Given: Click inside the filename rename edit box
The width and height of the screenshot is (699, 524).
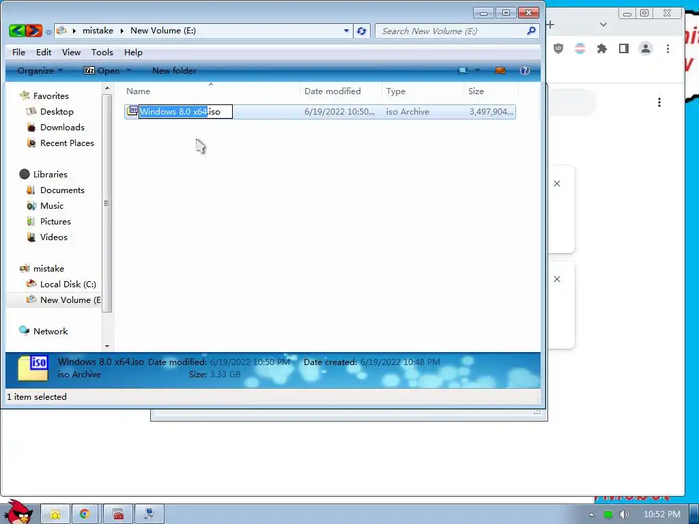Looking at the screenshot, I should tap(186, 111).
